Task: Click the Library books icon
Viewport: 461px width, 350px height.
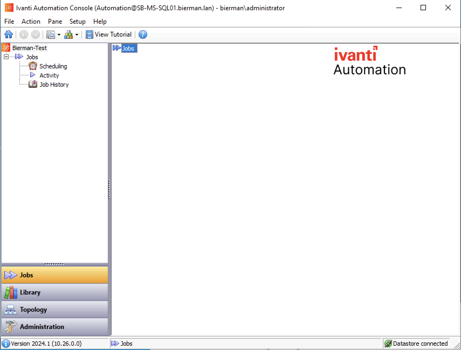Action: (x=11, y=292)
